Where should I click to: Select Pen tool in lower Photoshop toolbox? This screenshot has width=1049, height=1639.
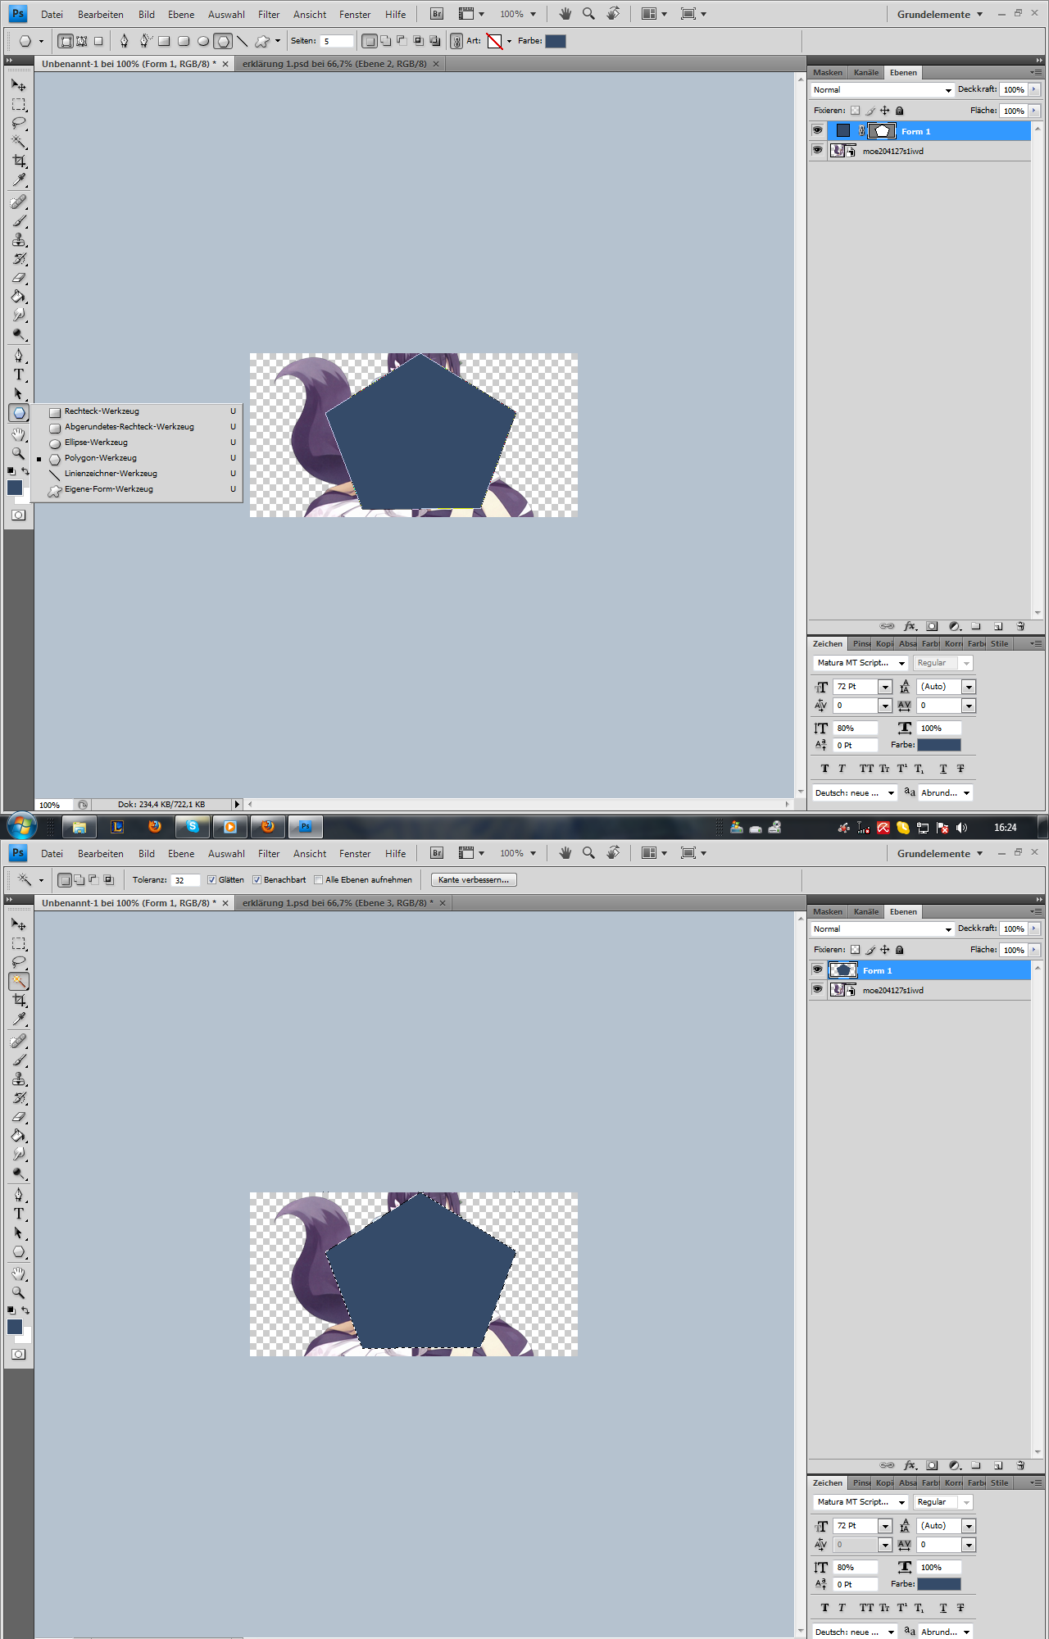tap(19, 1195)
